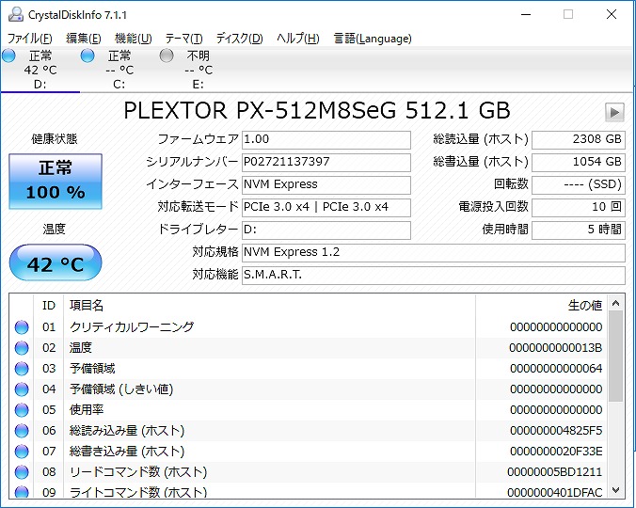Click the 項目名 column header
The height and width of the screenshot is (508, 636).
pyautogui.click(x=269, y=306)
